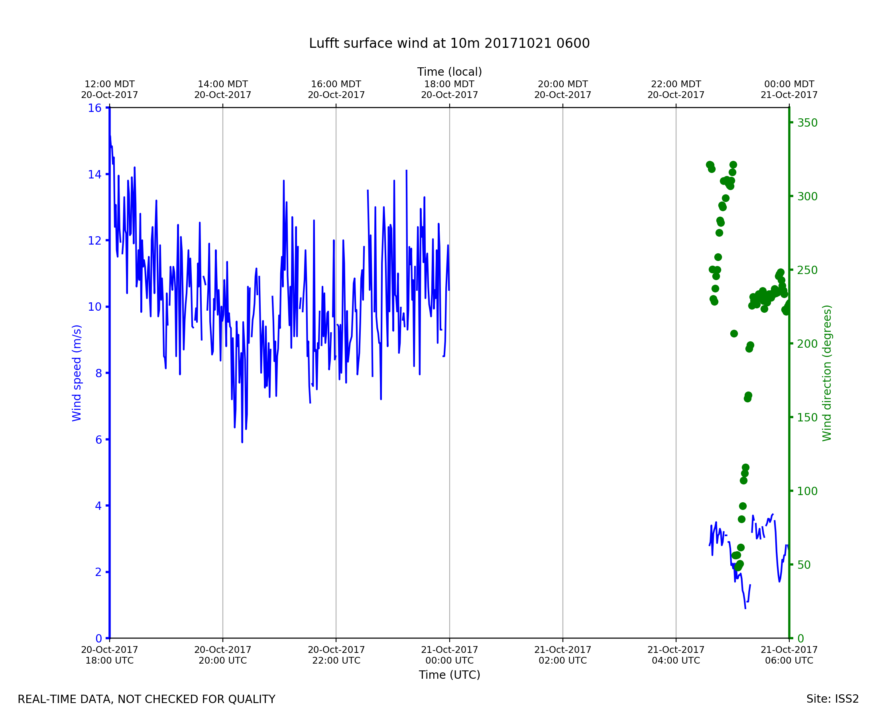Click the '21-Oct-2017 06:00 UTC' bottom tick label

[x=789, y=656]
